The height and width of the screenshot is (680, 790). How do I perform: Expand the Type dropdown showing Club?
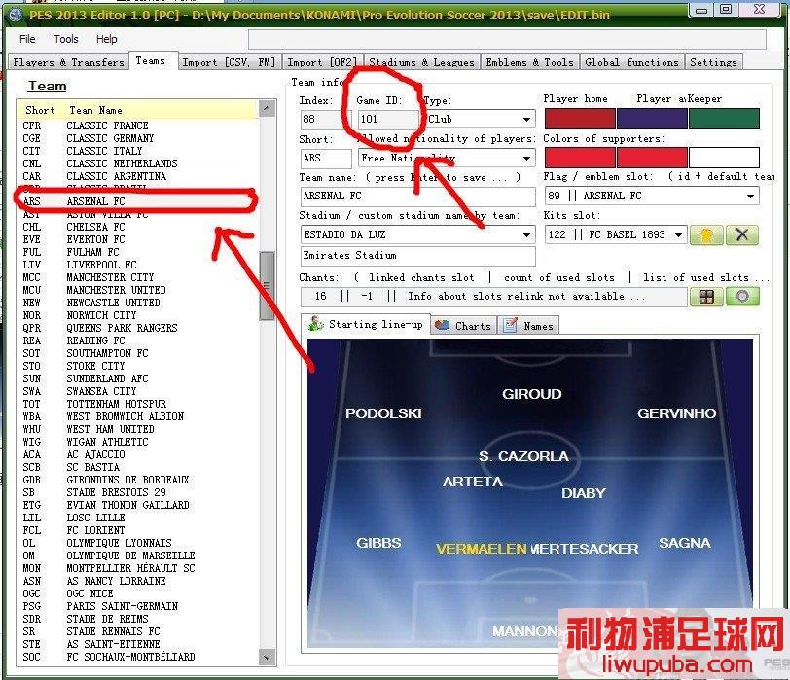(x=526, y=120)
